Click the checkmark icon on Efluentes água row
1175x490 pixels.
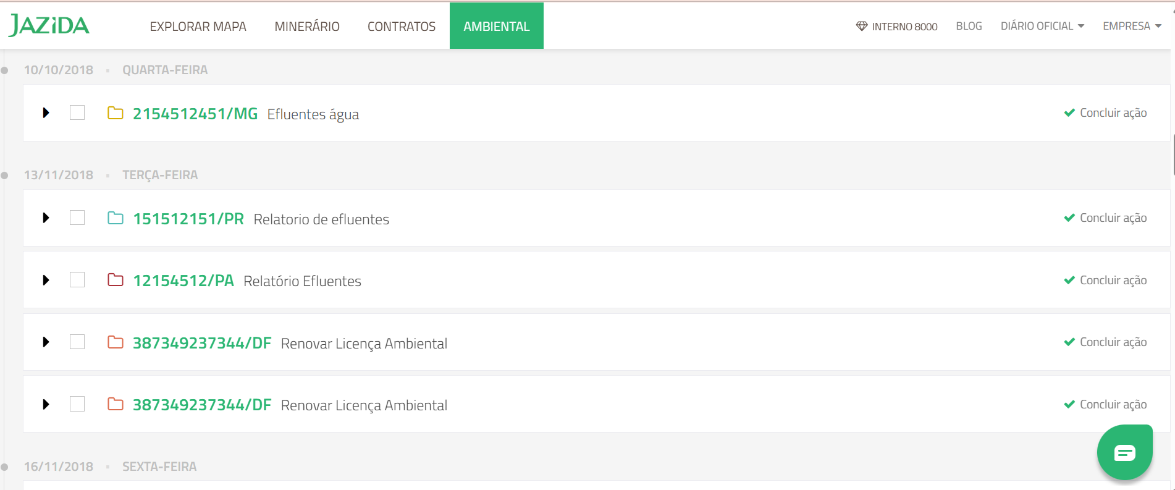(x=1069, y=112)
